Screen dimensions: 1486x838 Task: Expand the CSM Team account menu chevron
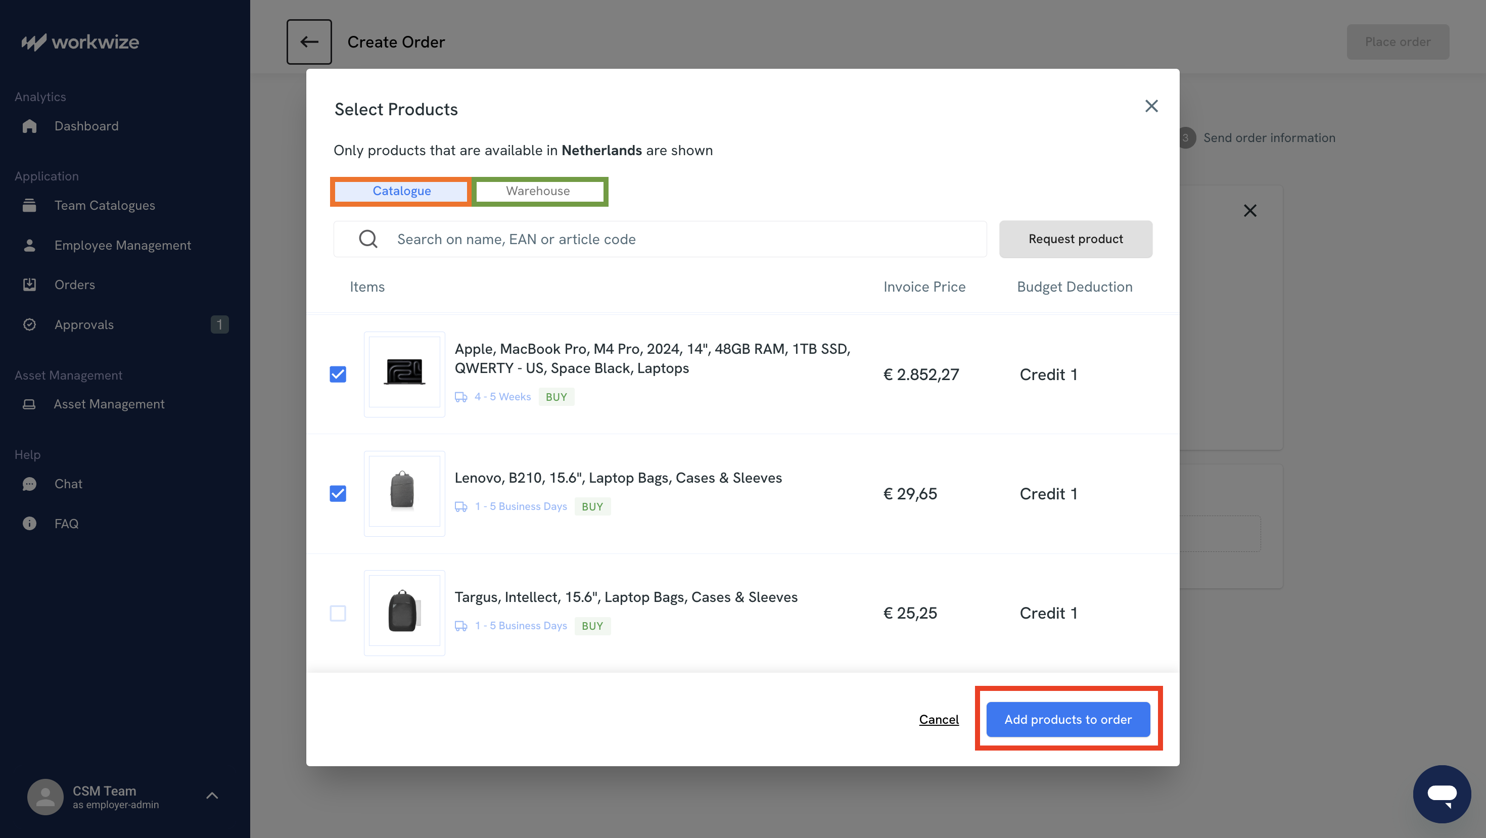tap(212, 796)
